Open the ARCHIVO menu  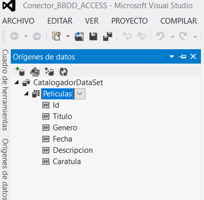[x=18, y=21]
